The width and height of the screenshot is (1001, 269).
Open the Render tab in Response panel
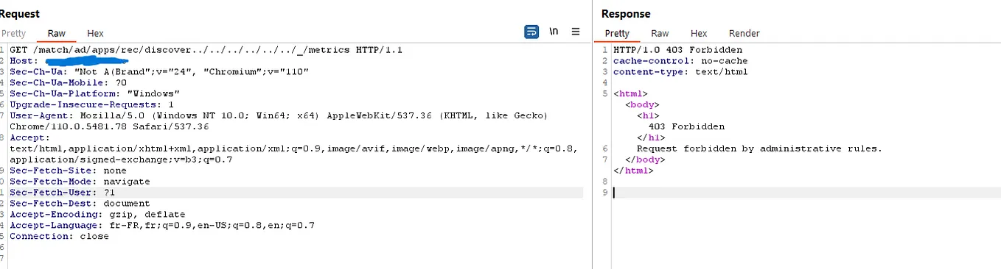click(x=744, y=33)
